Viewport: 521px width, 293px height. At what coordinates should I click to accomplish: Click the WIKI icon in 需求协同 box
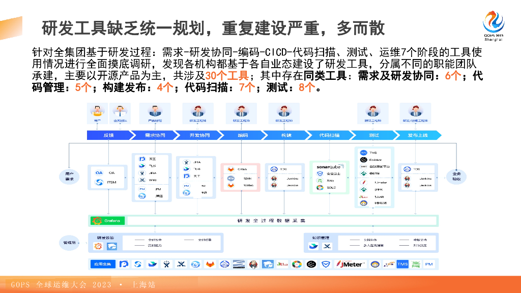click(x=142, y=180)
